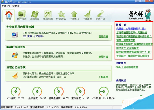
Task: Click the 显卡温度 gauge dial
Action: click(37, 91)
